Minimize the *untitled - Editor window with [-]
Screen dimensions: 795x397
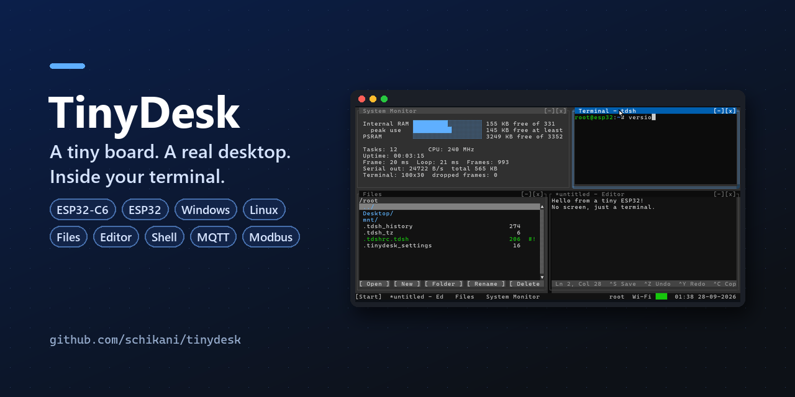(x=719, y=194)
